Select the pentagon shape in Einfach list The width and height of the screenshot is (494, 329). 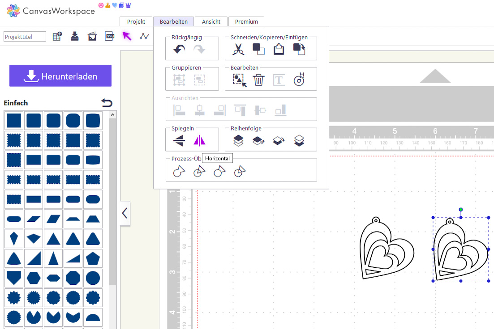pyautogui.click(x=93, y=258)
